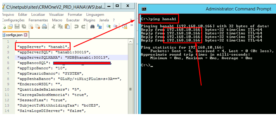
Task: Click the editor scrollbar up arrow
Action: (130, 41)
